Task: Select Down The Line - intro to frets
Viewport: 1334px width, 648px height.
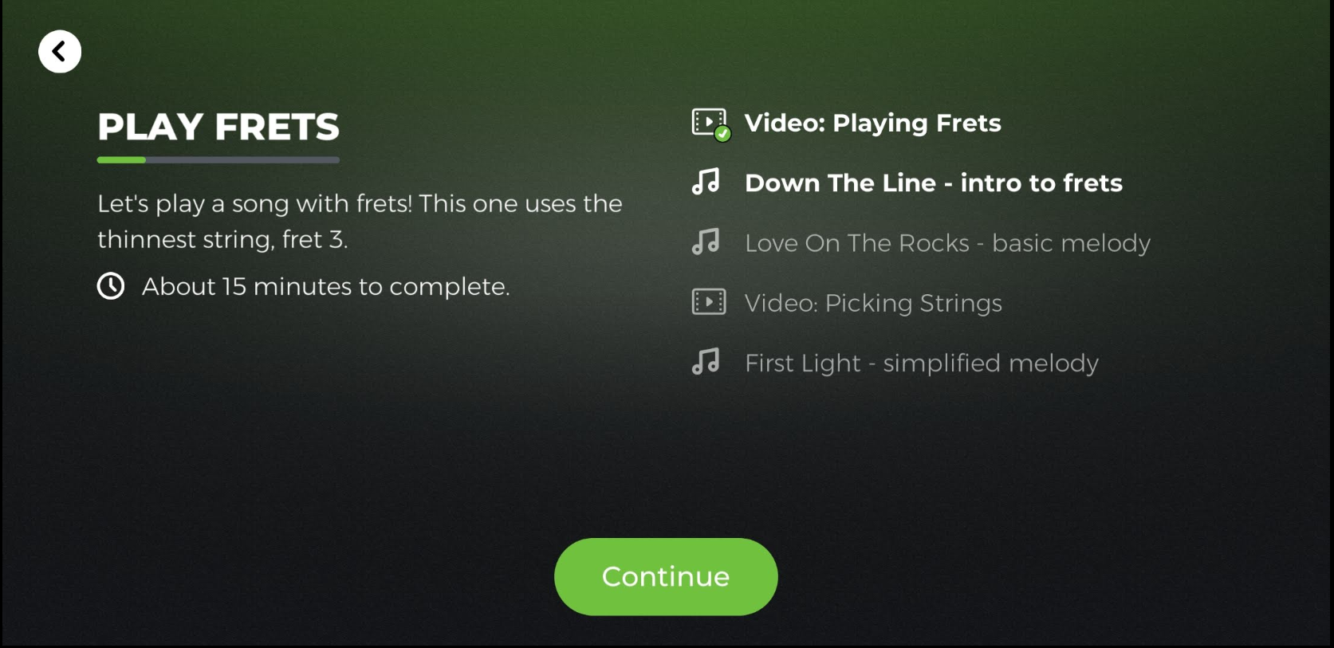Action: [933, 183]
